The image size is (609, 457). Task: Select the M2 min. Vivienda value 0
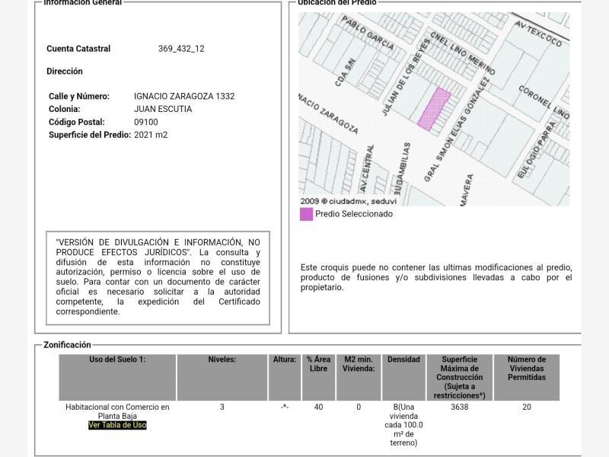(x=359, y=407)
